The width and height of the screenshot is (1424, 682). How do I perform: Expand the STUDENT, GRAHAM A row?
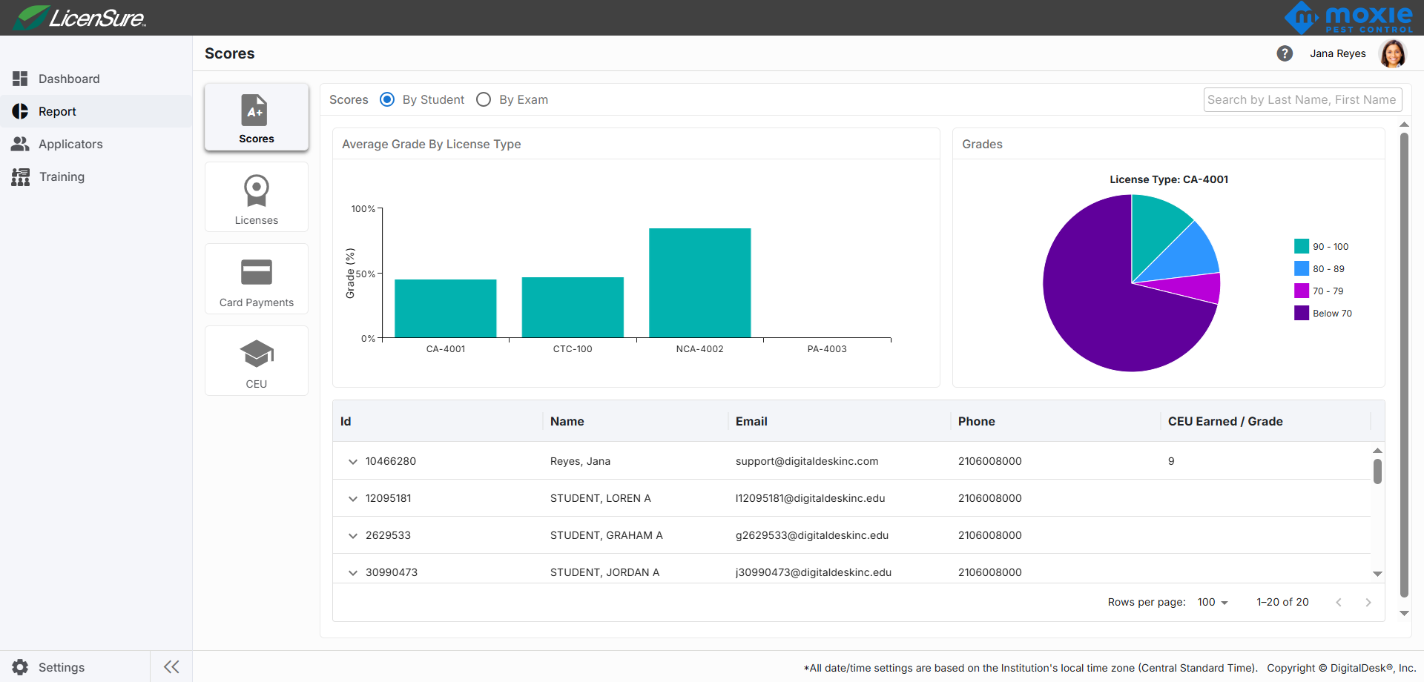pos(353,535)
